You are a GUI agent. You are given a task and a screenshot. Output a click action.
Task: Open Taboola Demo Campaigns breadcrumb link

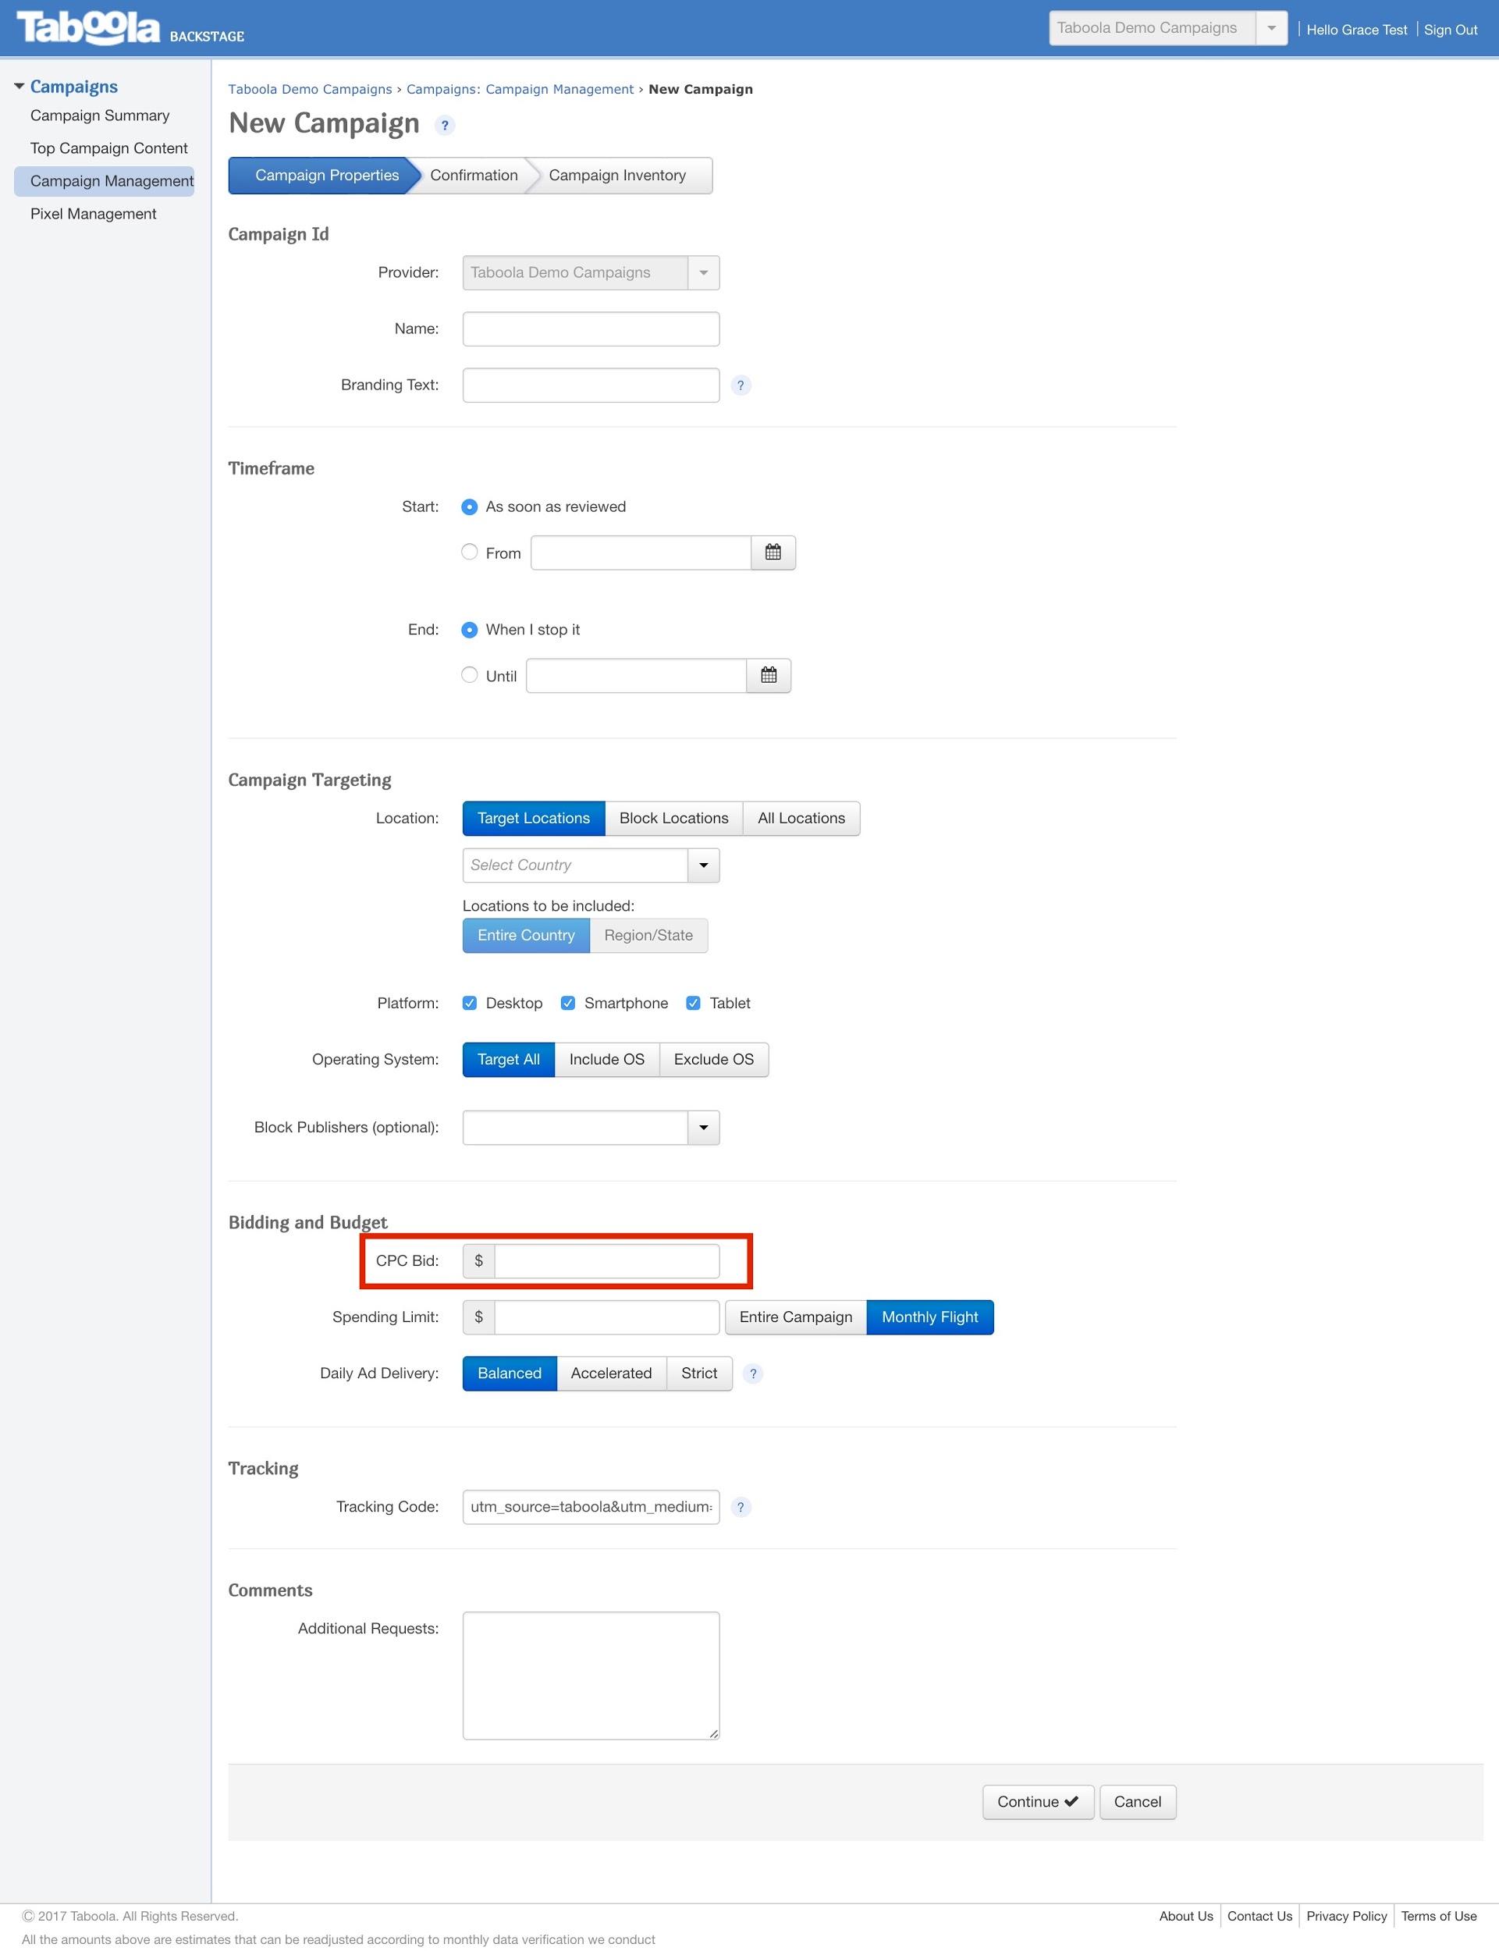pos(310,89)
